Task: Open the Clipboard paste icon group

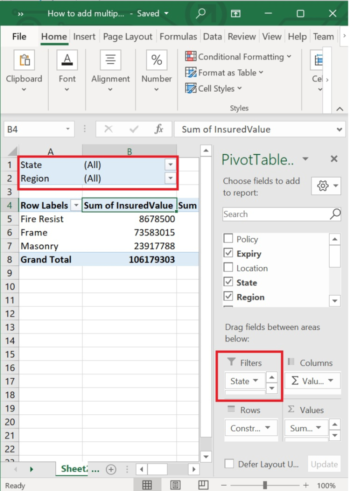Action: coord(24,61)
